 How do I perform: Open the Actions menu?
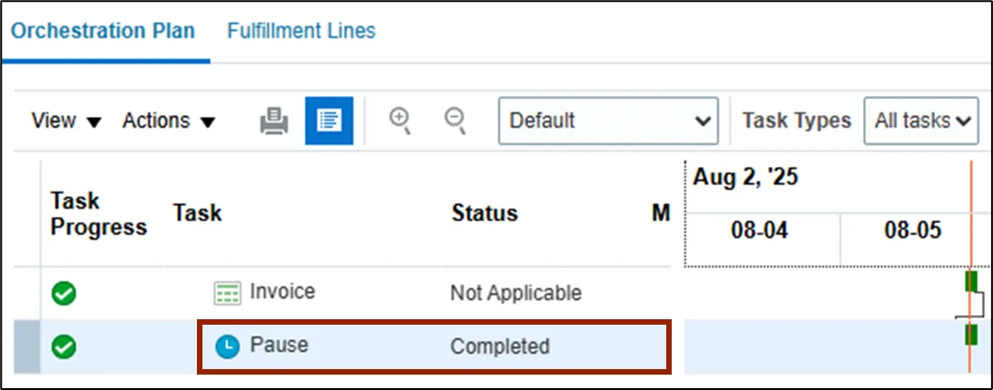pyautogui.click(x=169, y=121)
